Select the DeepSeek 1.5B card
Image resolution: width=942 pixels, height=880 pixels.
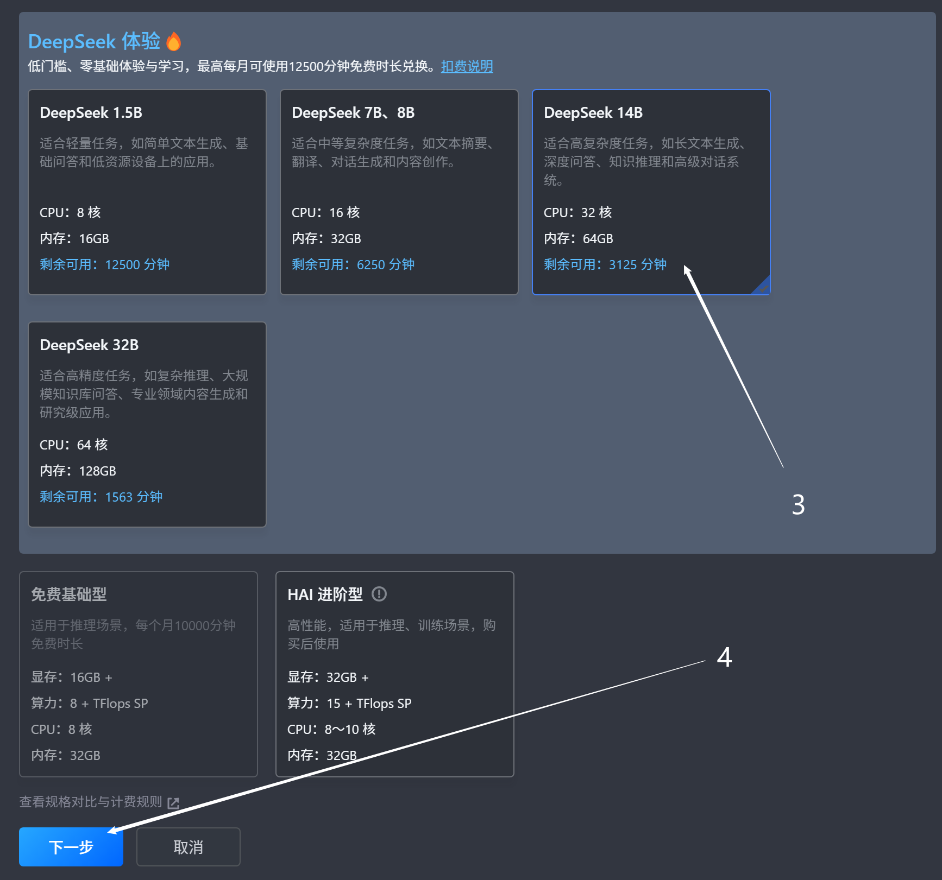(147, 192)
